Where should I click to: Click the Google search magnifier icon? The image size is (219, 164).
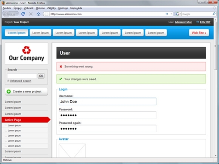(214, 14)
